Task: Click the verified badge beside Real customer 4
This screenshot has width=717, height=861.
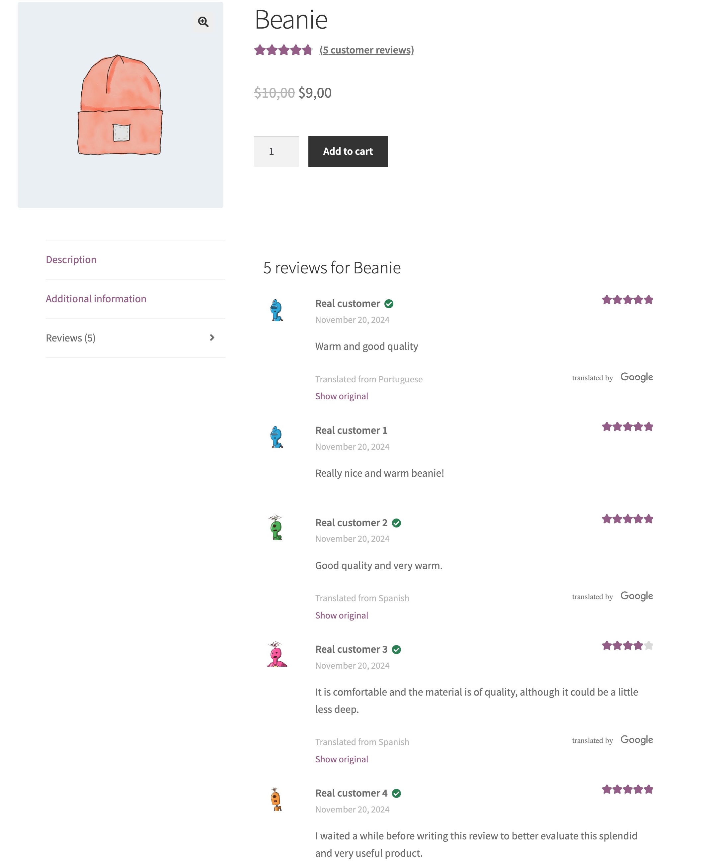Action: coord(397,793)
